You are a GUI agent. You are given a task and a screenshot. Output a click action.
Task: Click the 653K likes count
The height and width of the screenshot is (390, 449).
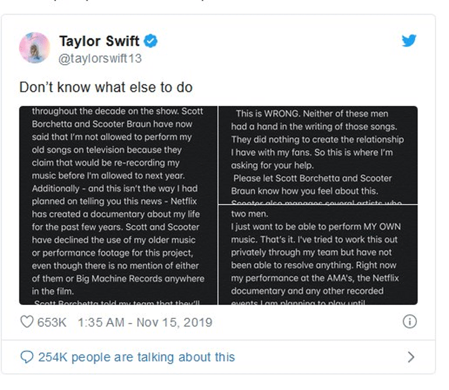[x=52, y=322]
